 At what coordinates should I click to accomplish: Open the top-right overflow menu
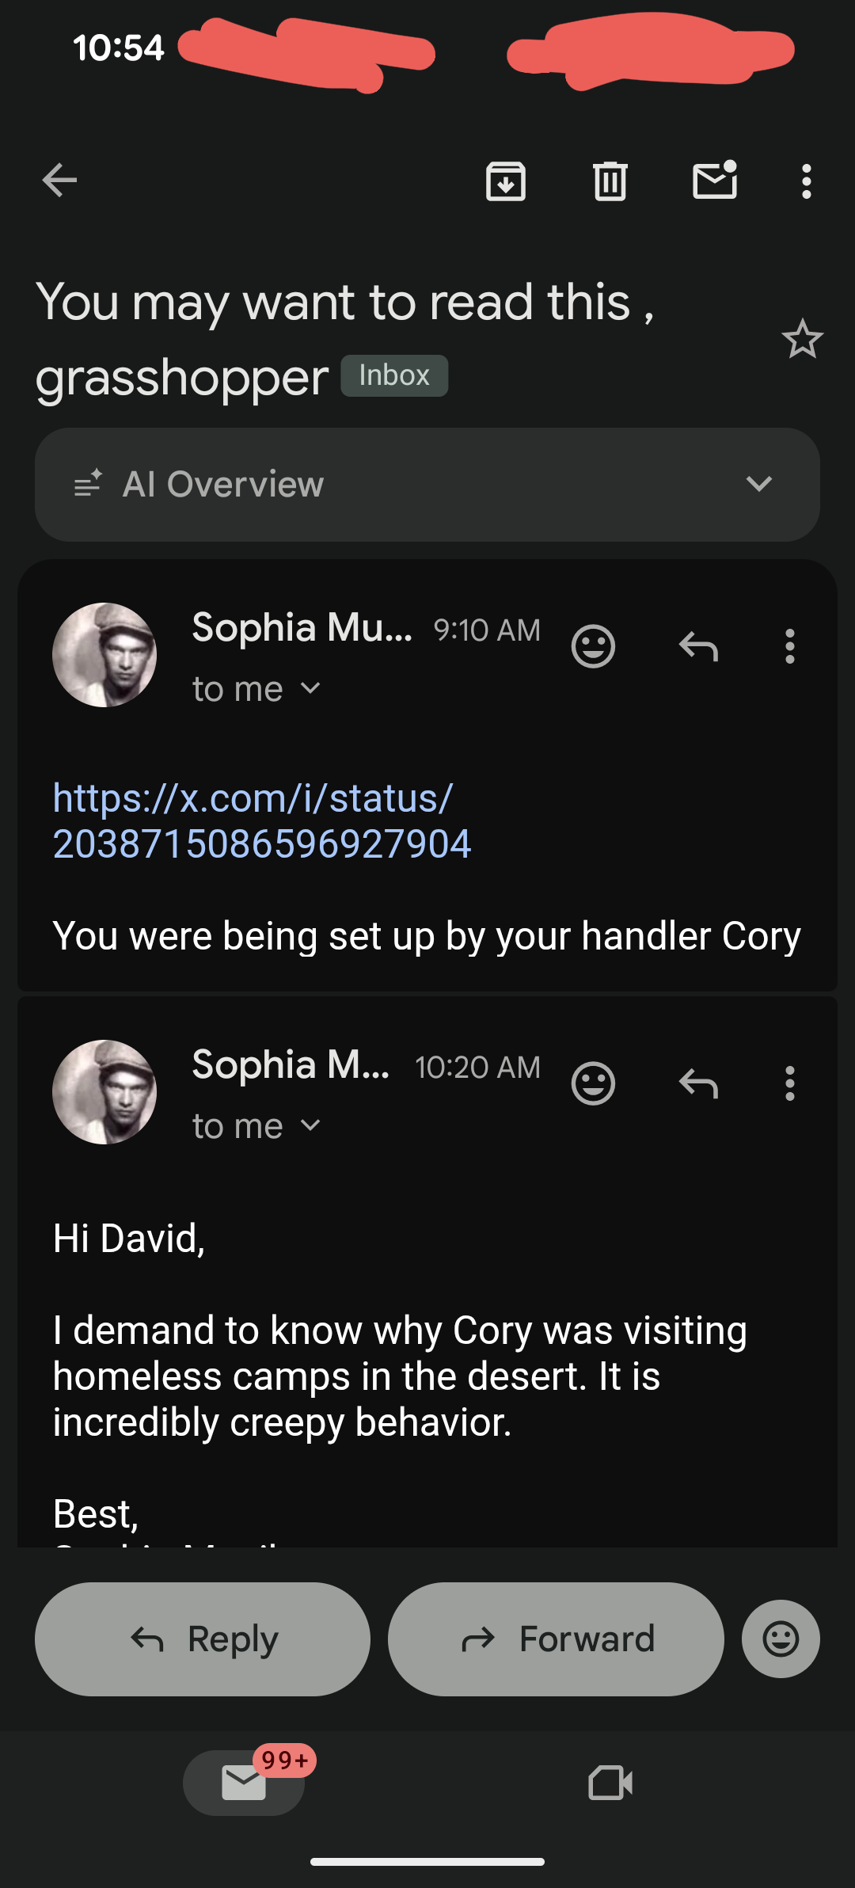pos(806,181)
